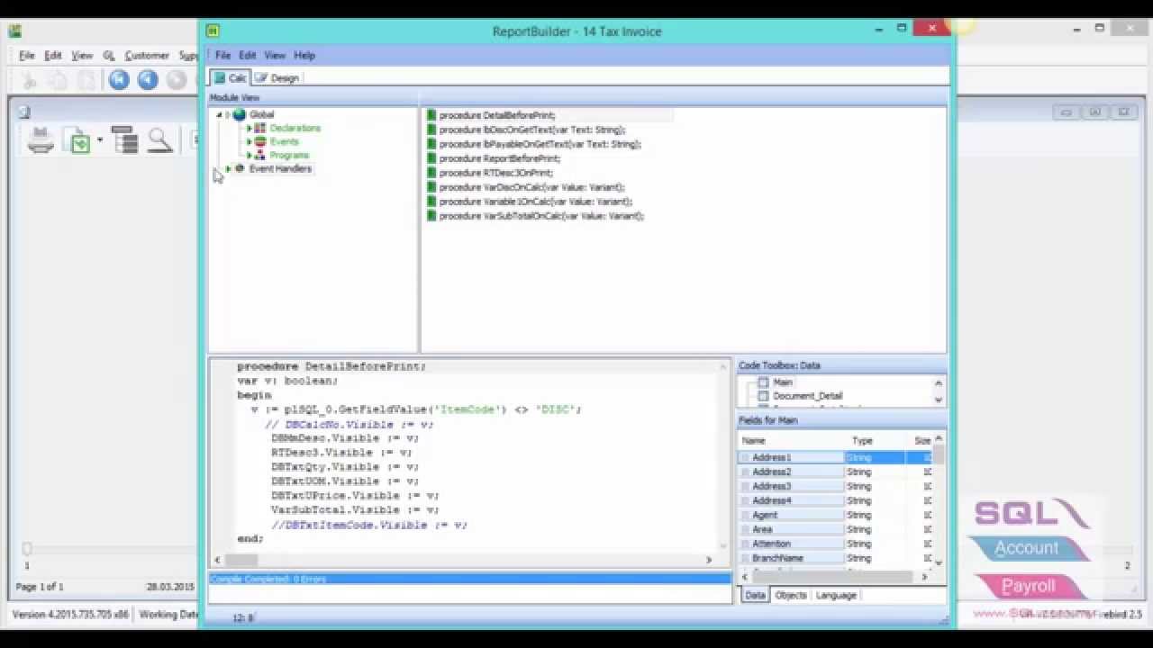Check the Address3 field box

745,487
